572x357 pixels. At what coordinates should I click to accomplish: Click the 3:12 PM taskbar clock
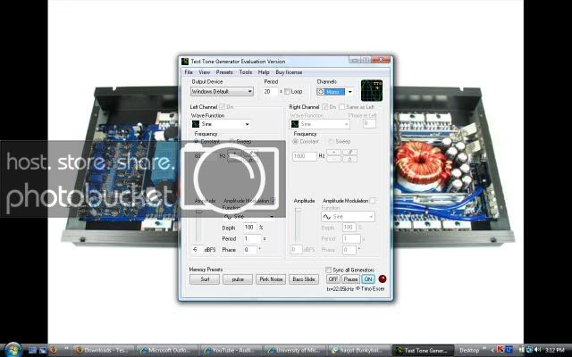(x=554, y=350)
